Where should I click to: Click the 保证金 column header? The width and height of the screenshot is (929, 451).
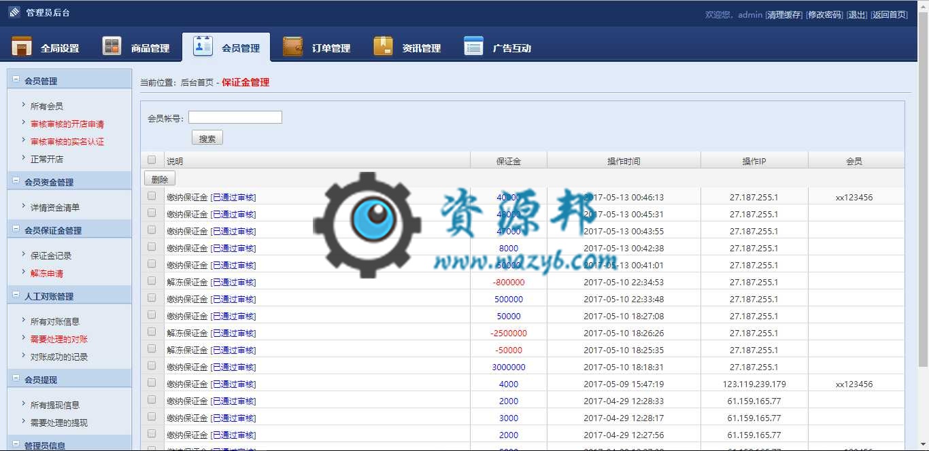[509, 161]
